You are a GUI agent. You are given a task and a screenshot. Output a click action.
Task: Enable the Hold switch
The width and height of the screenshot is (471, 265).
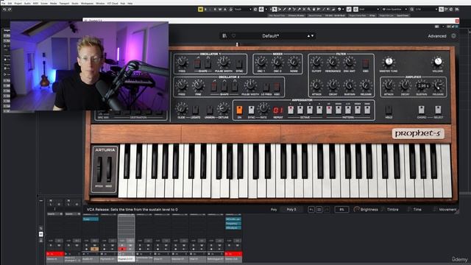[389, 110]
